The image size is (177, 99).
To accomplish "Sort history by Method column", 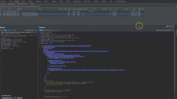I will (19, 9).
